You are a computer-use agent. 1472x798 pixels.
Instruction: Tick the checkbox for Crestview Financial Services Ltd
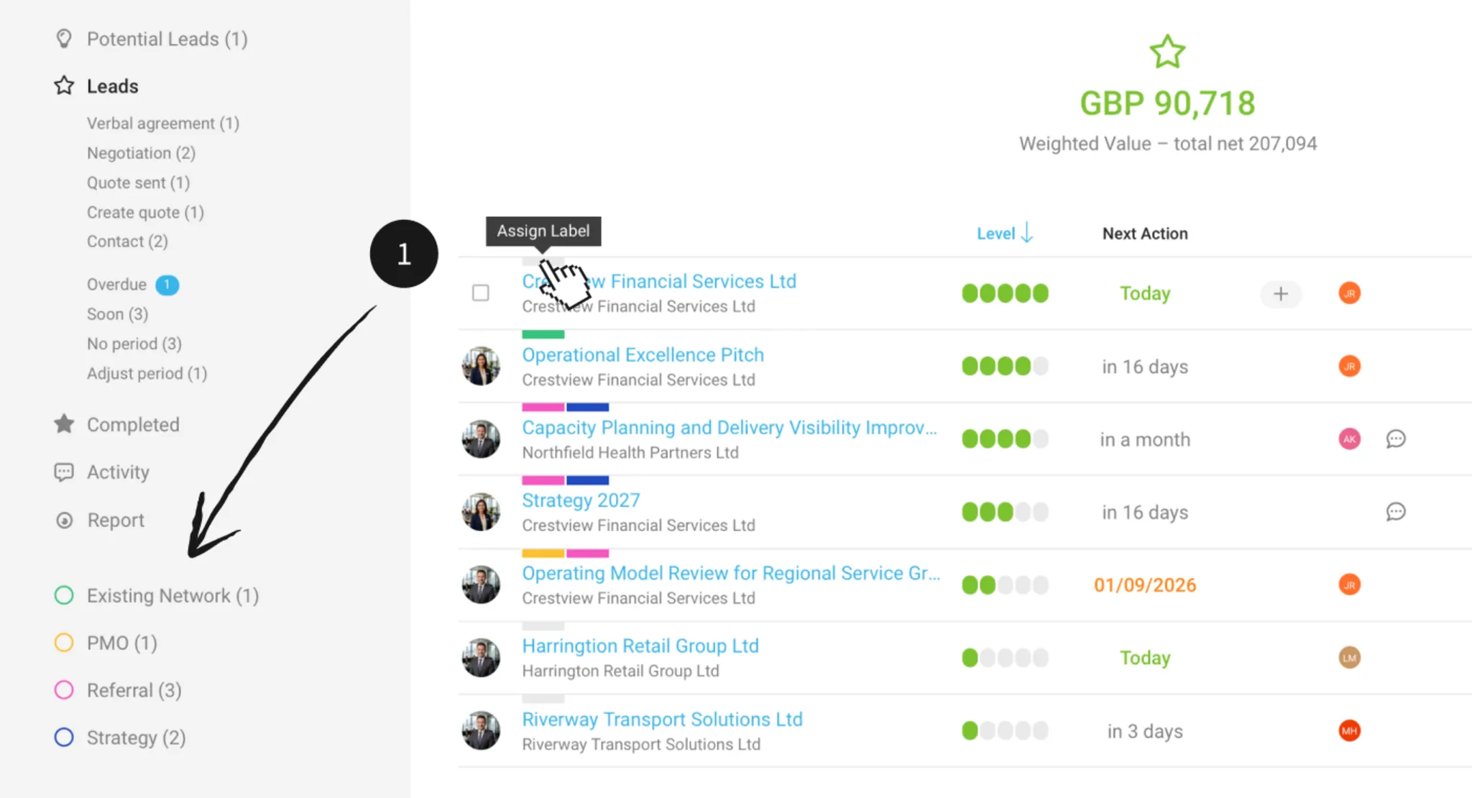point(481,293)
